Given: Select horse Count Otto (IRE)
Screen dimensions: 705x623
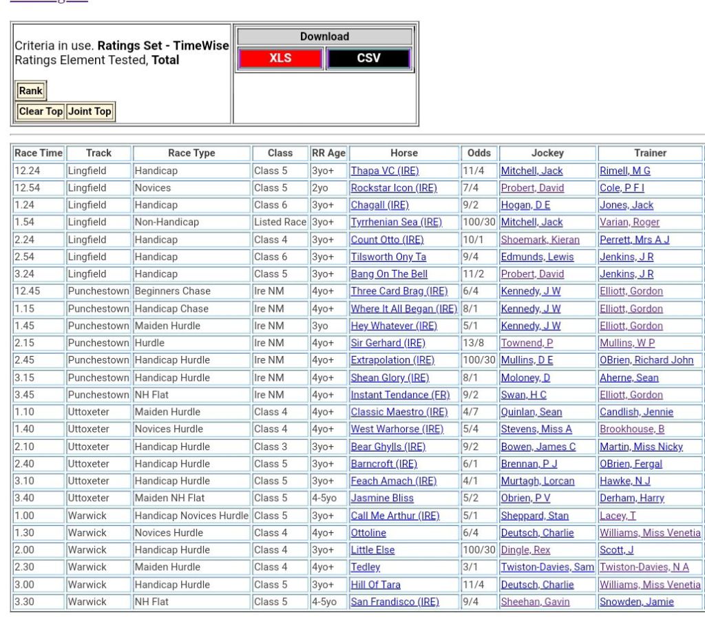Looking at the screenshot, I should [x=387, y=240].
